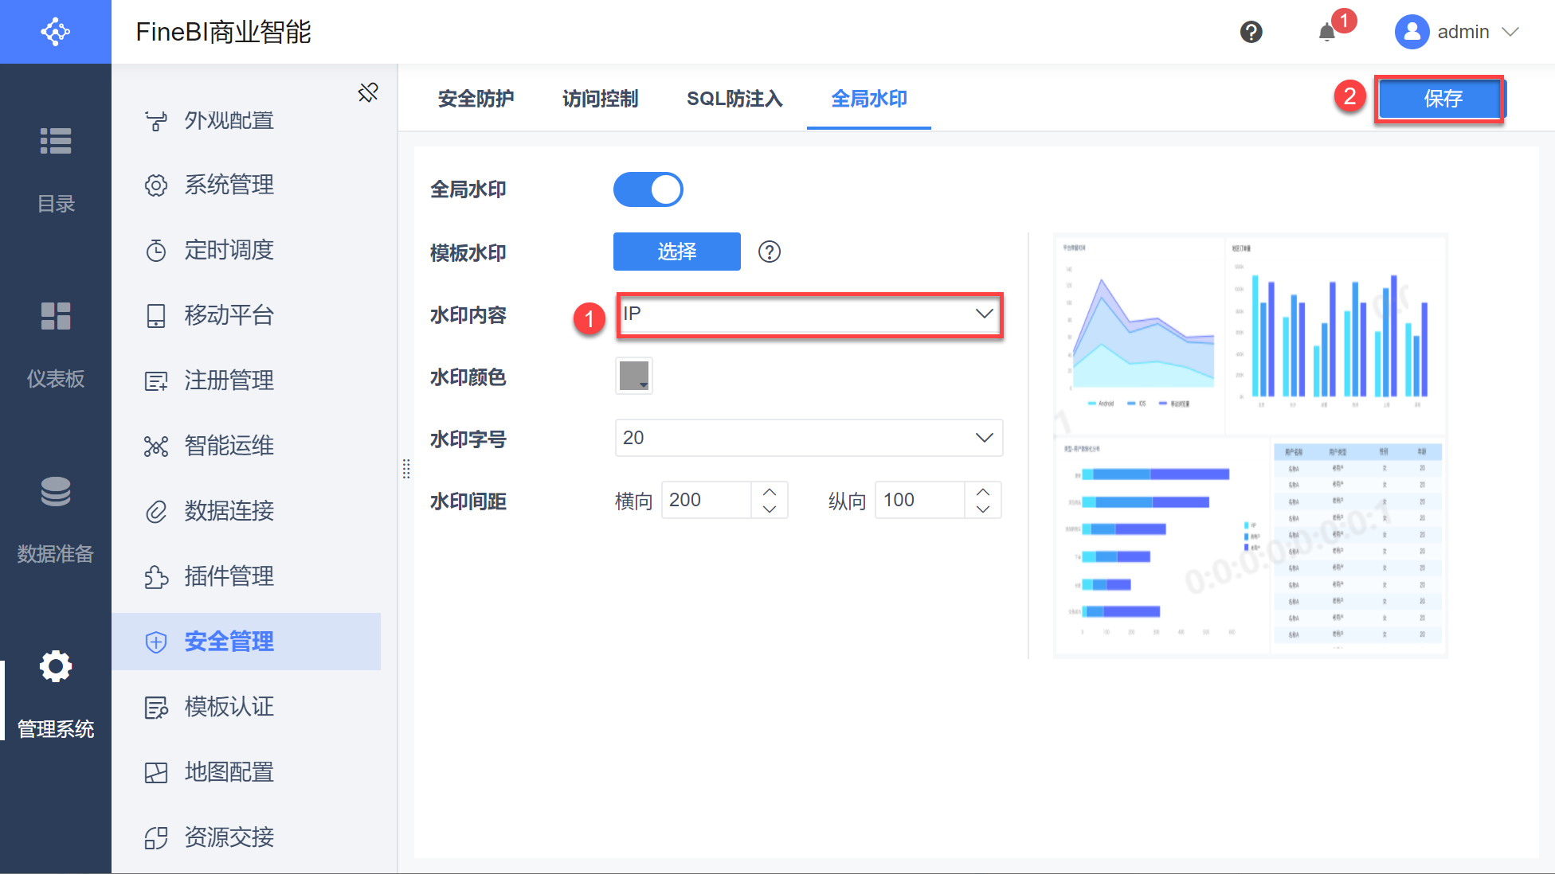Open the 数据准备 data preparation icon
The image size is (1555, 874).
coord(56,492)
